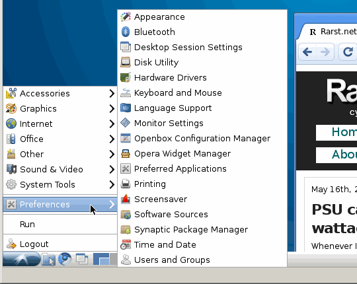Expand the Accessories submenu arrow
357x284 pixels.
tap(112, 93)
